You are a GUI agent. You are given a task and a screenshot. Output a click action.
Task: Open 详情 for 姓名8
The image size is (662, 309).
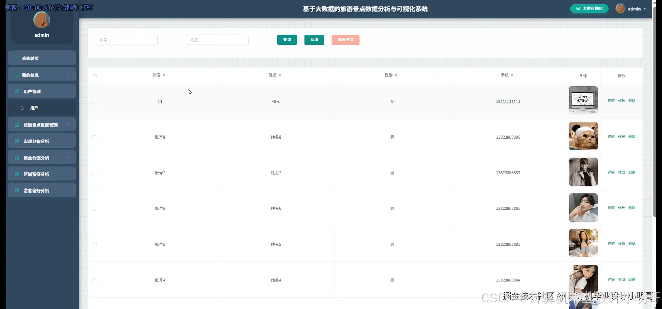pos(611,137)
